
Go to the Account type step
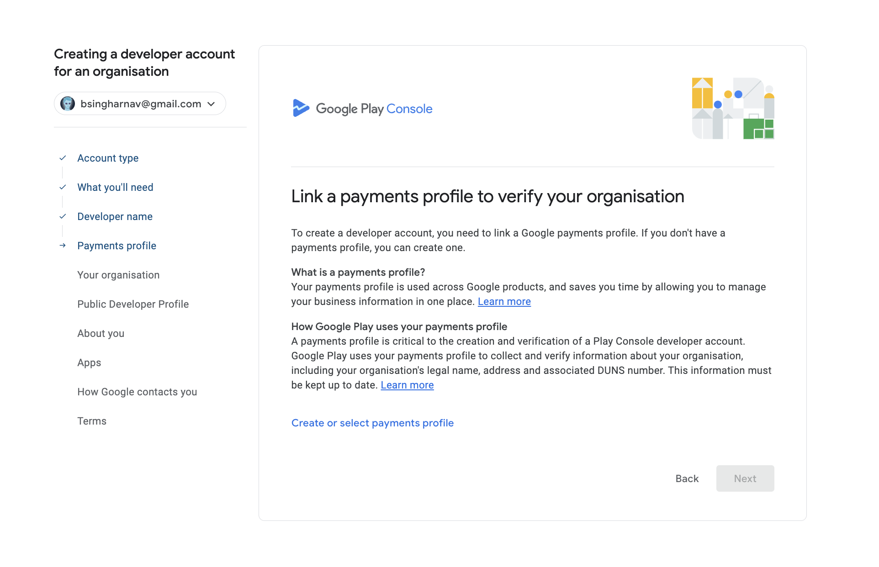108,158
